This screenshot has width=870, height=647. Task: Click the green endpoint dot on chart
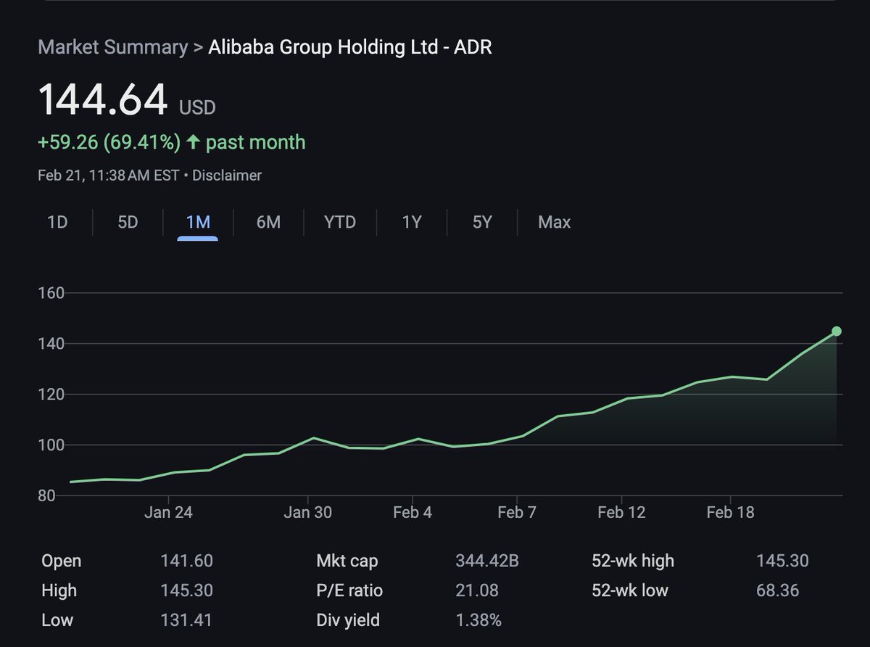(836, 331)
